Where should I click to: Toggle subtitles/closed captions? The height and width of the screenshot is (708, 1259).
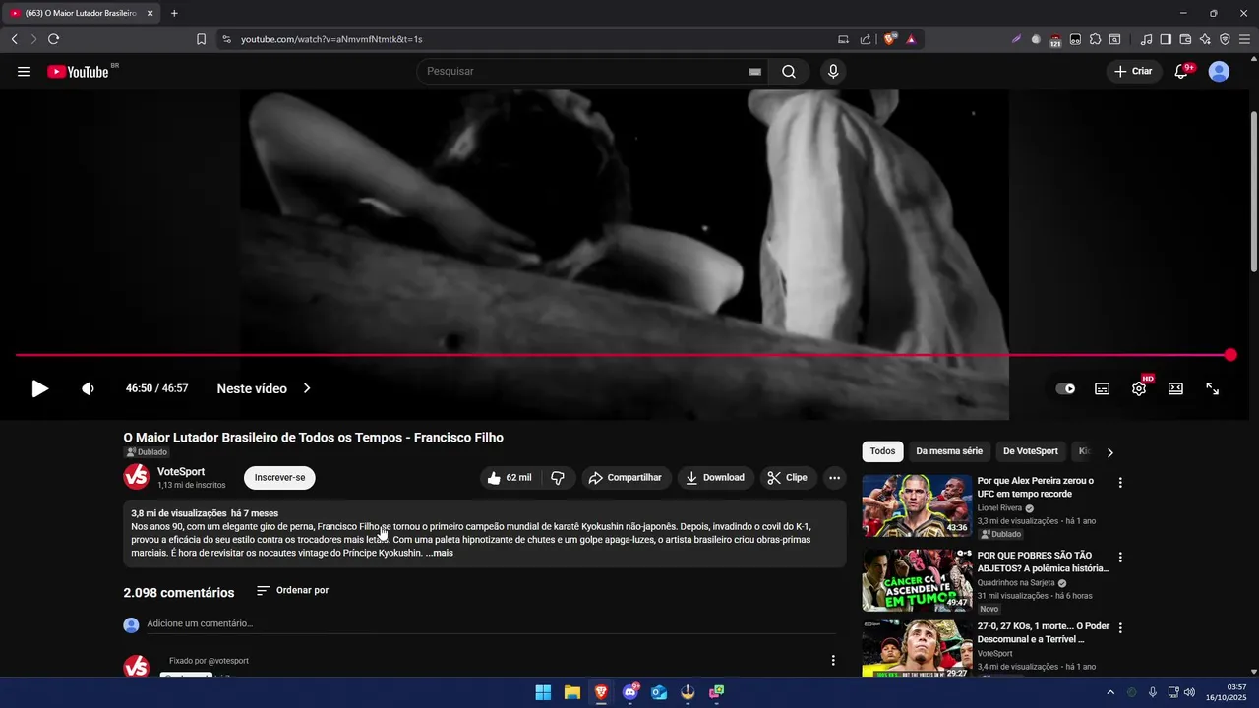pos(1103,388)
